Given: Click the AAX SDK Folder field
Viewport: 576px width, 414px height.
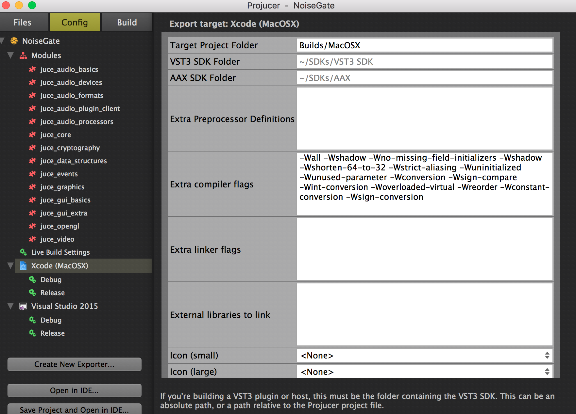Looking at the screenshot, I should tap(425, 78).
